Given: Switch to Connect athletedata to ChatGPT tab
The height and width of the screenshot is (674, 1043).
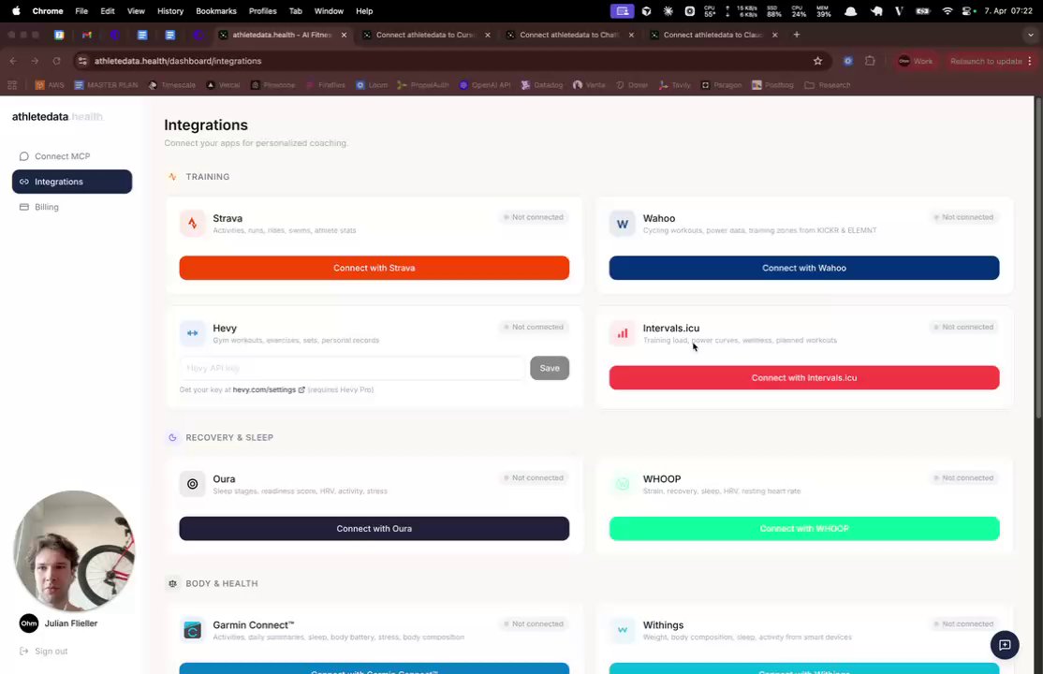Looking at the screenshot, I should 569,35.
